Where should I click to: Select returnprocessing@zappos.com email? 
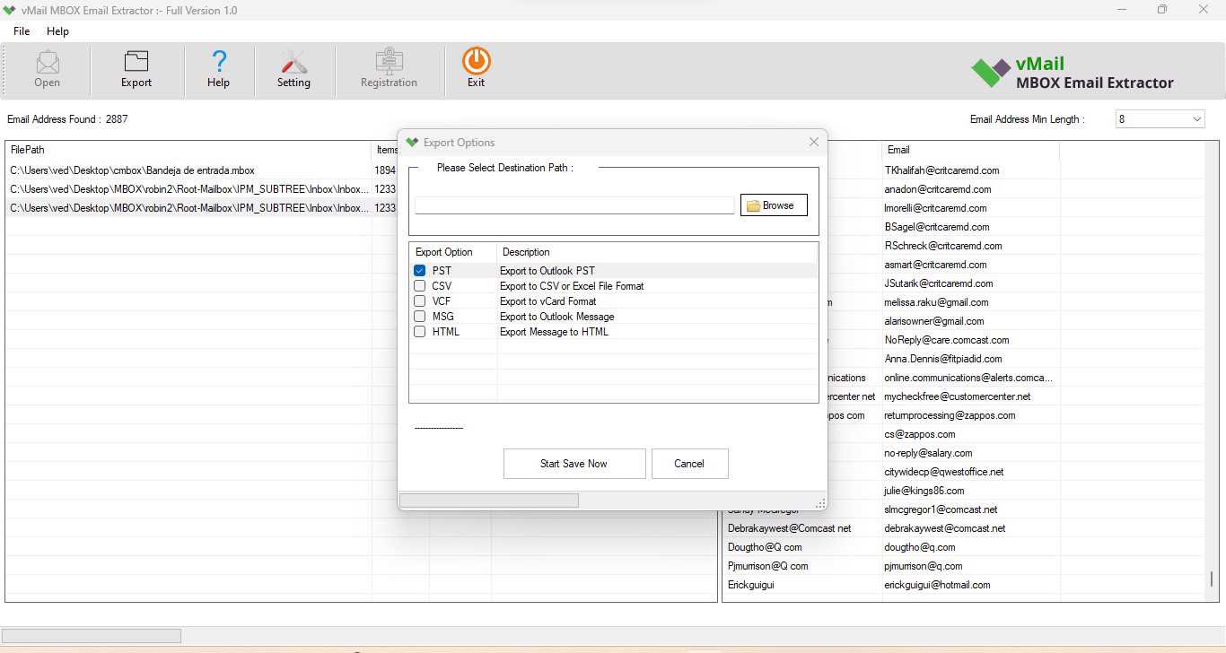click(x=950, y=415)
